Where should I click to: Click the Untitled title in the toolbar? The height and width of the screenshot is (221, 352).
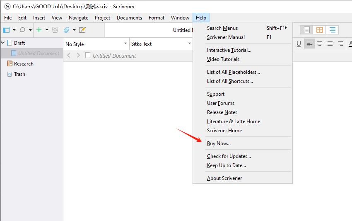click(x=182, y=30)
